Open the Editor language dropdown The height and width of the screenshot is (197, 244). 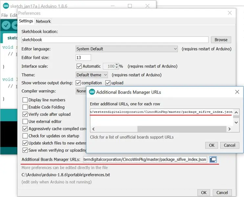[x=127, y=49]
